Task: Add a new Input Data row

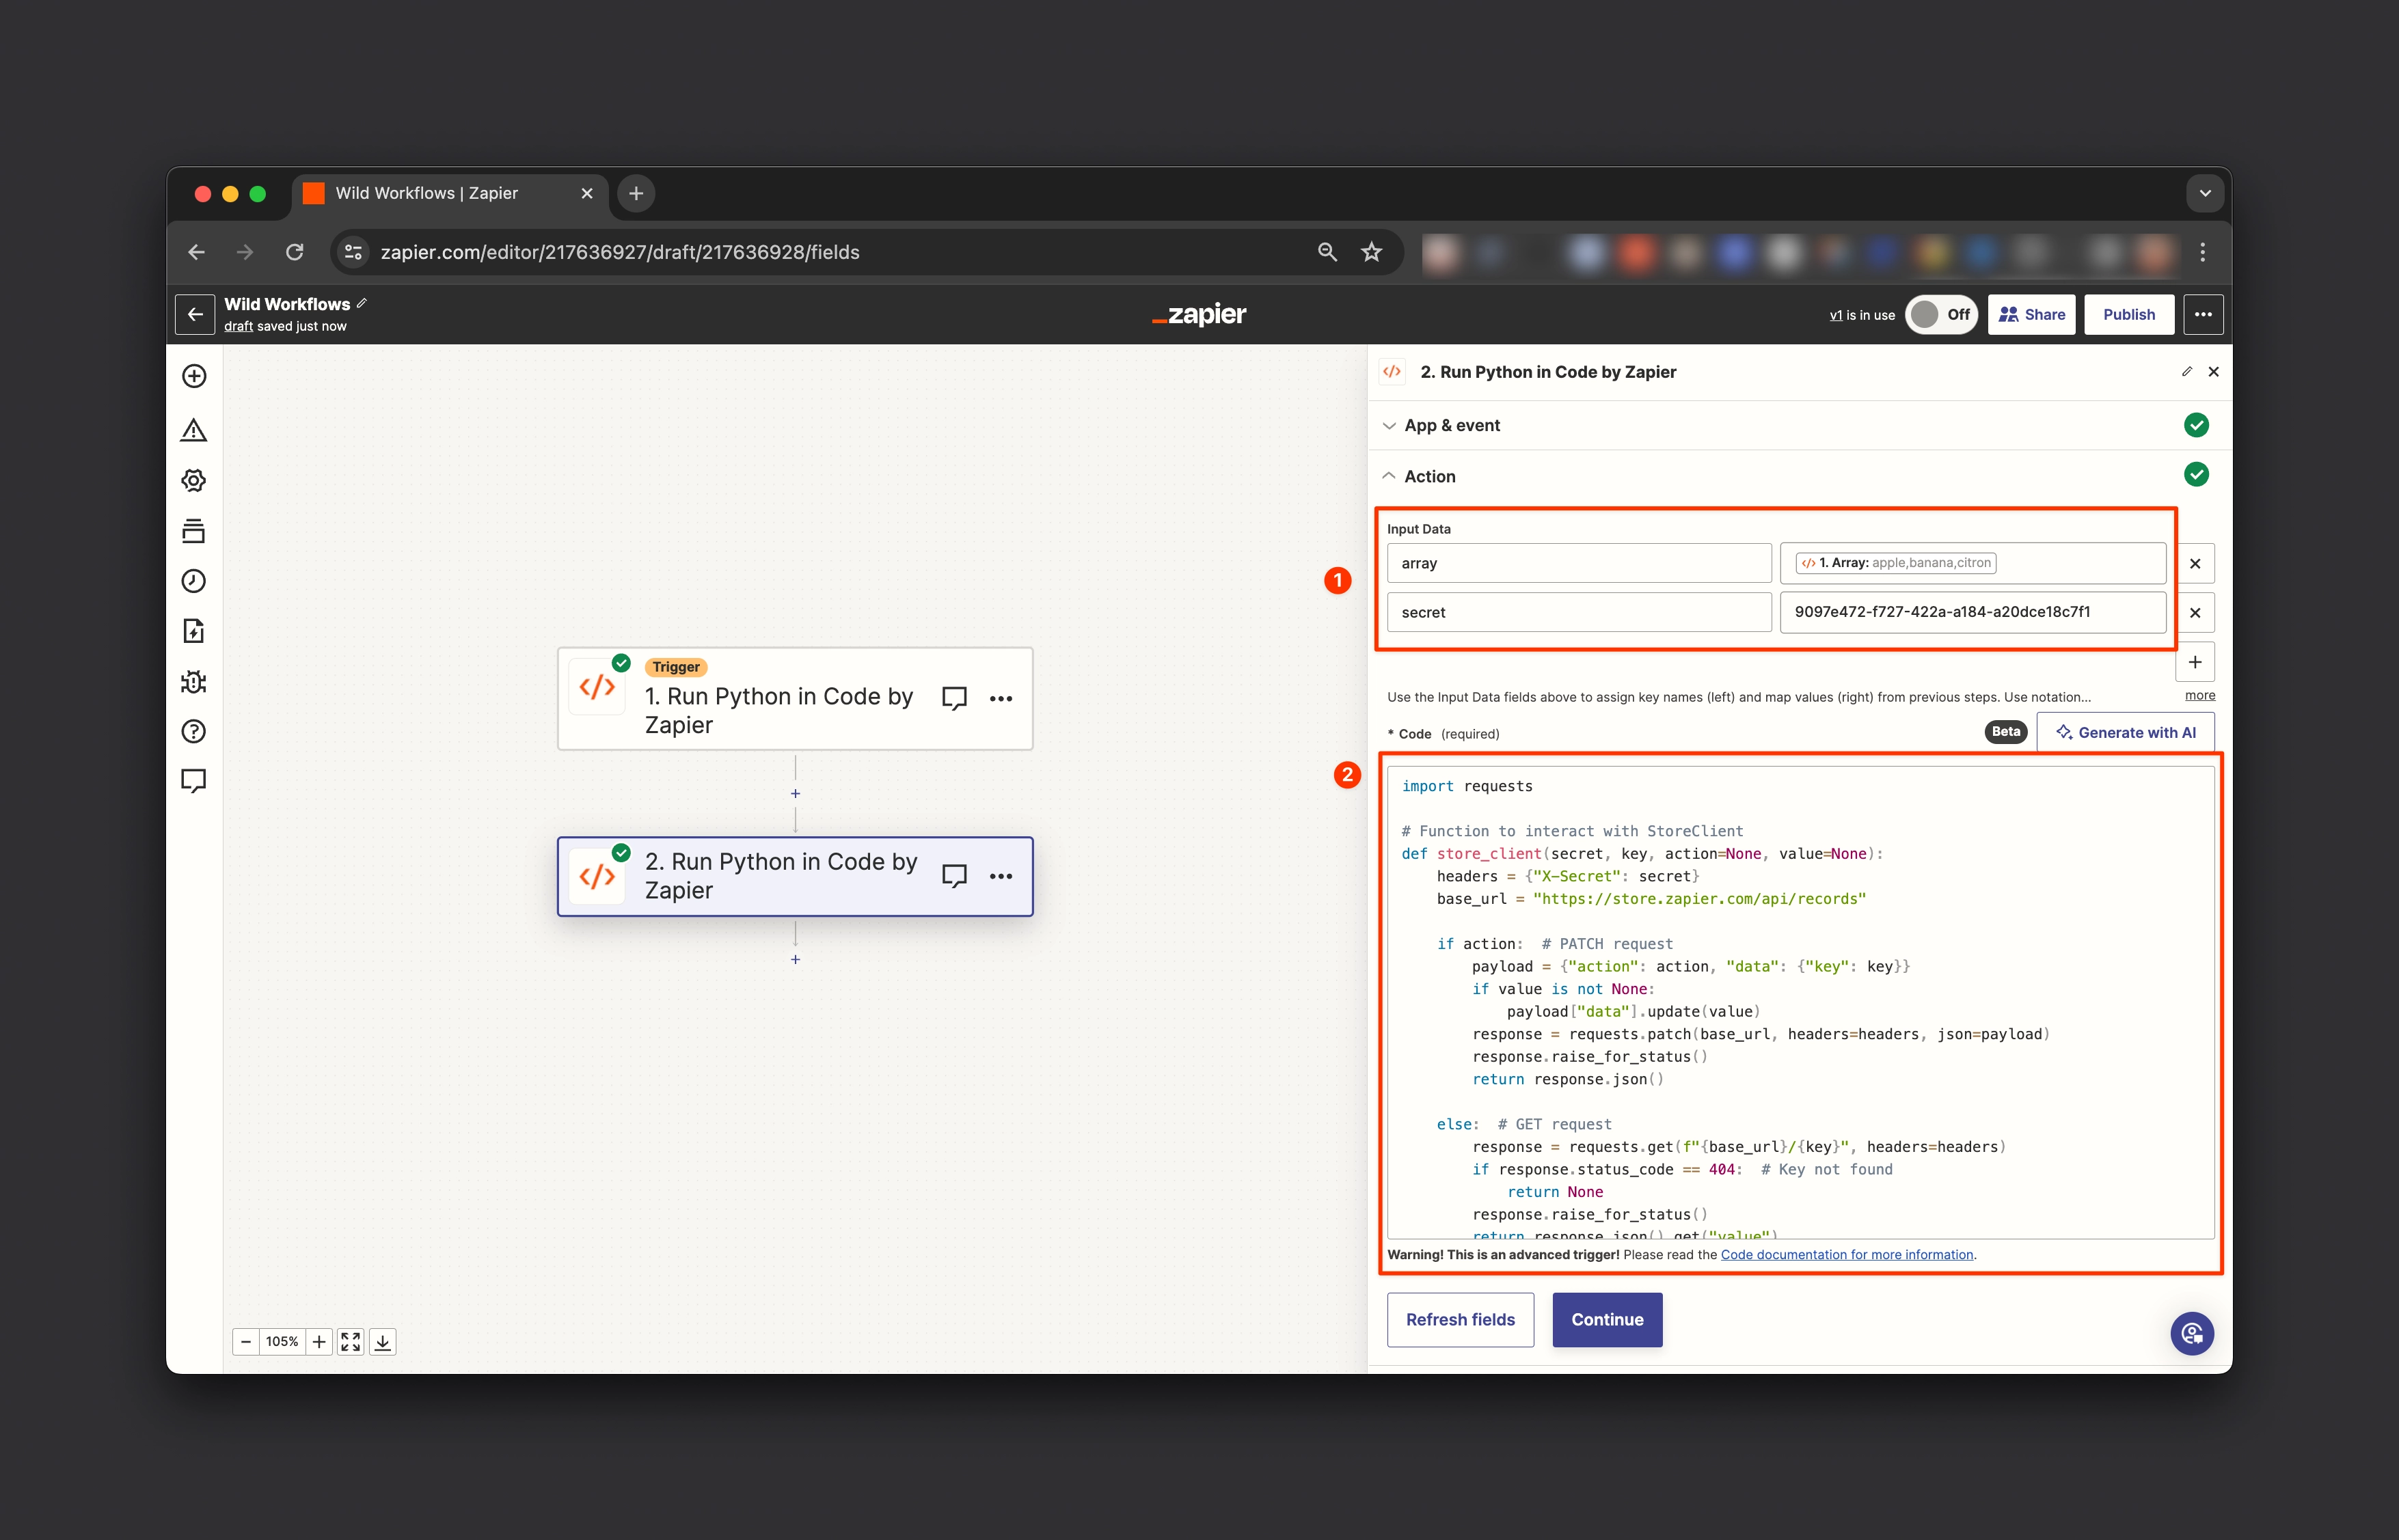Action: pos(2195,662)
